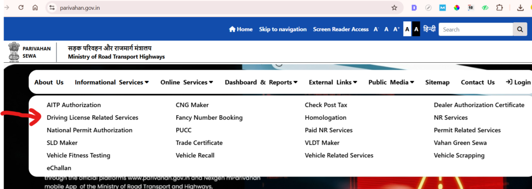Decrease font size with A- button
This screenshot has height=189, width=532.
point(376,30)
